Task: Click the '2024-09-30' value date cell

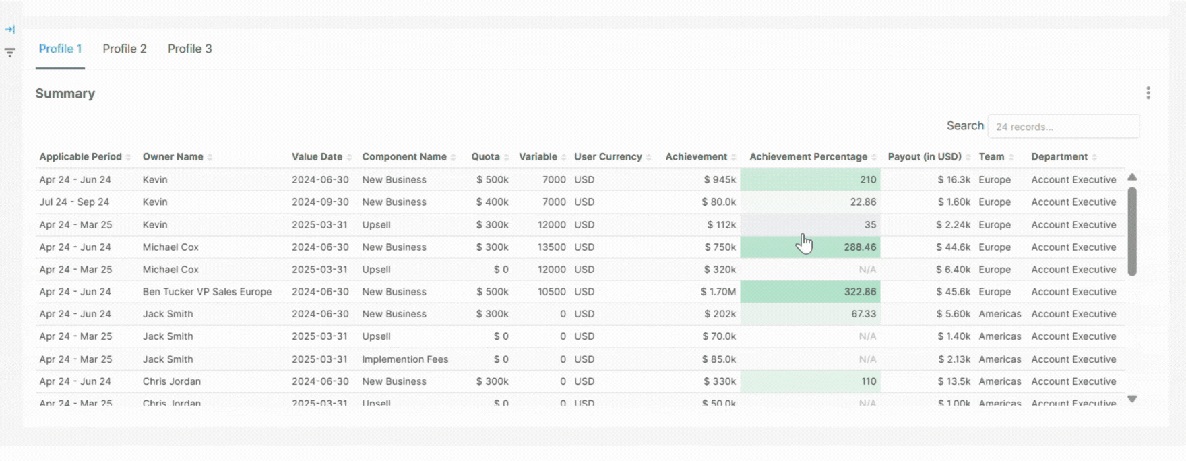Action: point(320,202)
